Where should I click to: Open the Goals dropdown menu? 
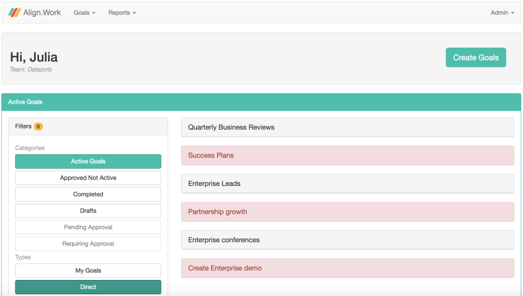point(85,12)
